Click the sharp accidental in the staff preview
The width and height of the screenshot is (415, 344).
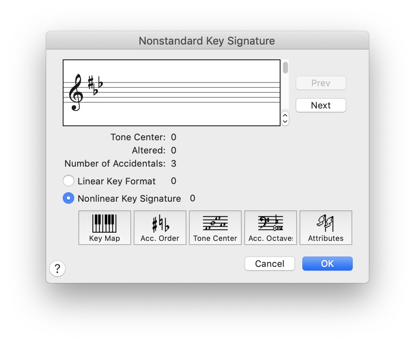91,82
